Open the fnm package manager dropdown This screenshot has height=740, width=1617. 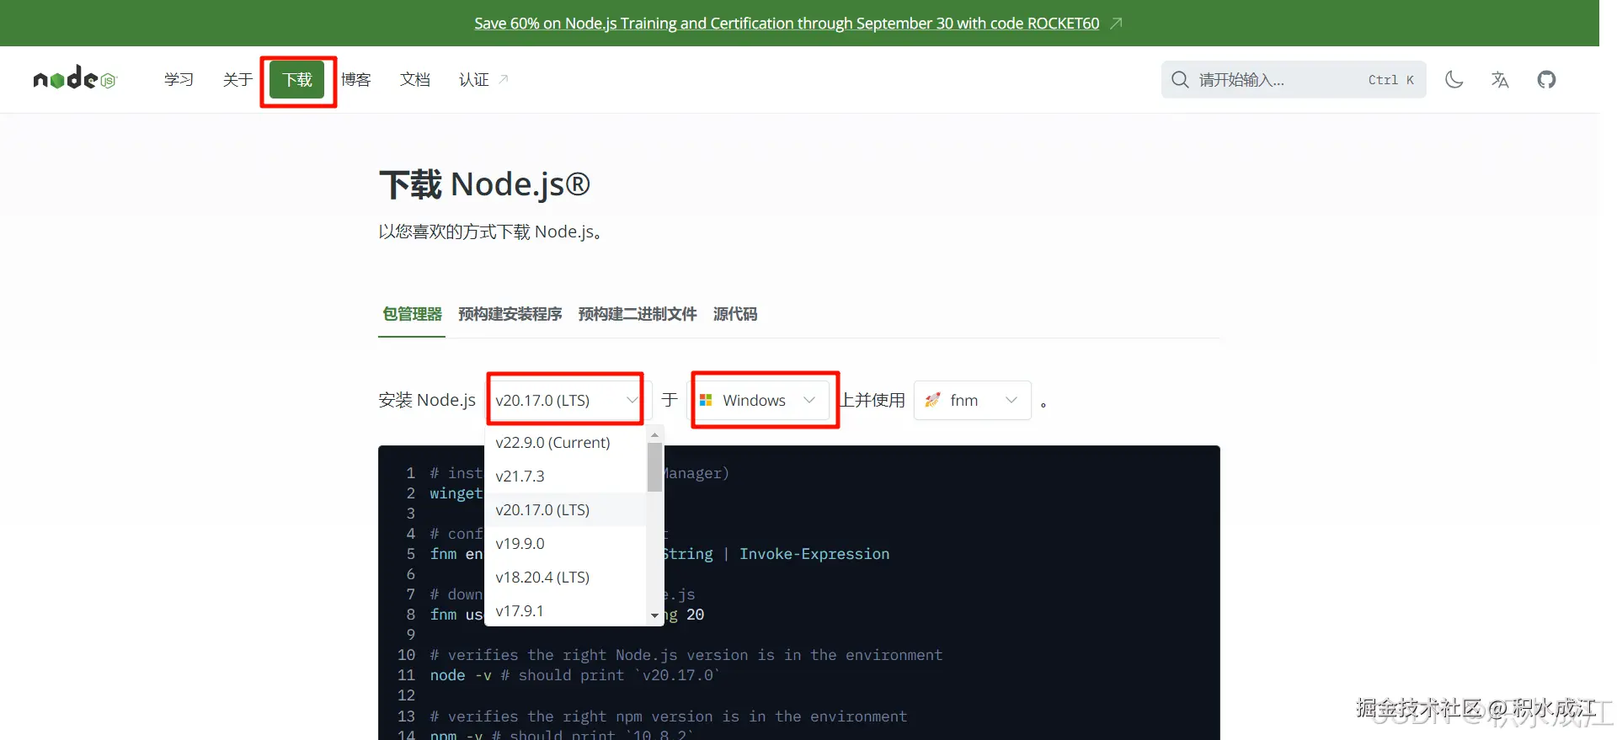[973, 400]
